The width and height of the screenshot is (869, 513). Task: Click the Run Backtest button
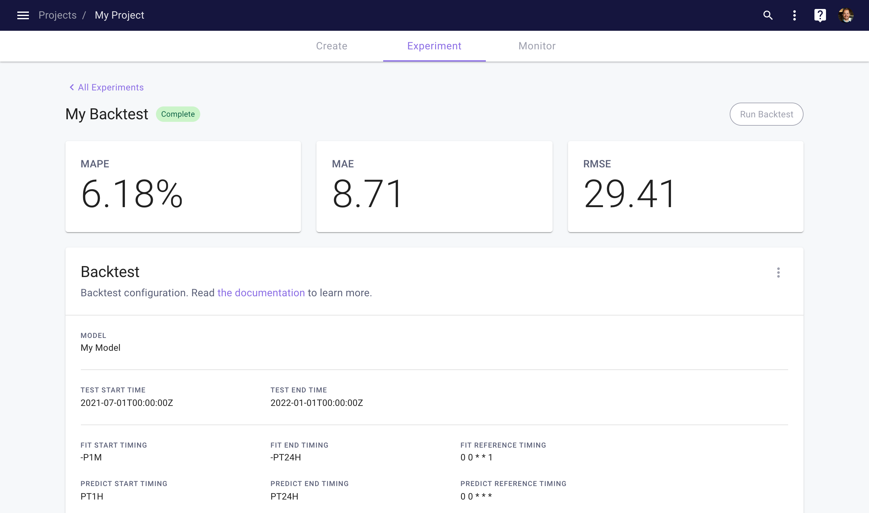click(x=766, y=114)
